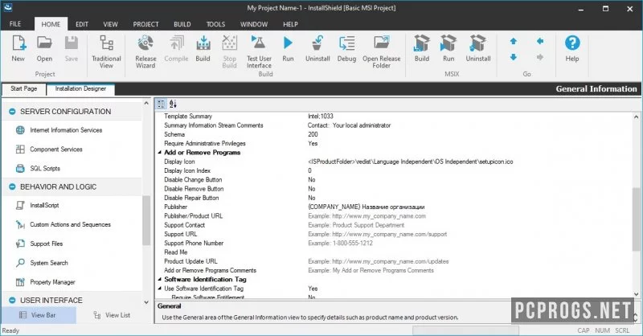Click navigation pane scroll down arrow
Screen dimensions: 643x336
[x=146, y=302]
